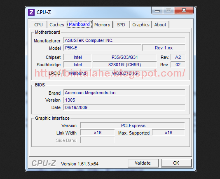The width and height of the screenshot is (220, 179).
Task: Click BIOS date field 06/19/2009
Action: pos(124,107)
